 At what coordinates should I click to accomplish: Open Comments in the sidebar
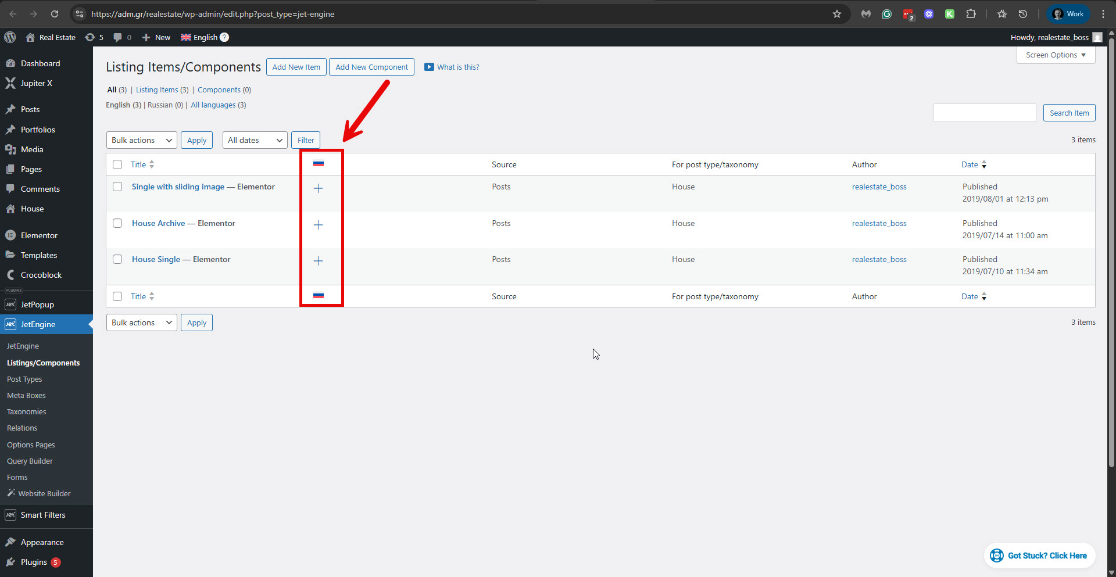(40, 189)
